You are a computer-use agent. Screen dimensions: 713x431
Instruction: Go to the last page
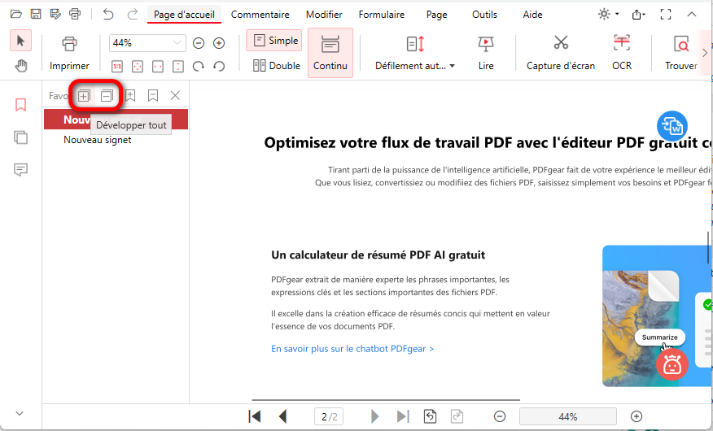[403, 416]
